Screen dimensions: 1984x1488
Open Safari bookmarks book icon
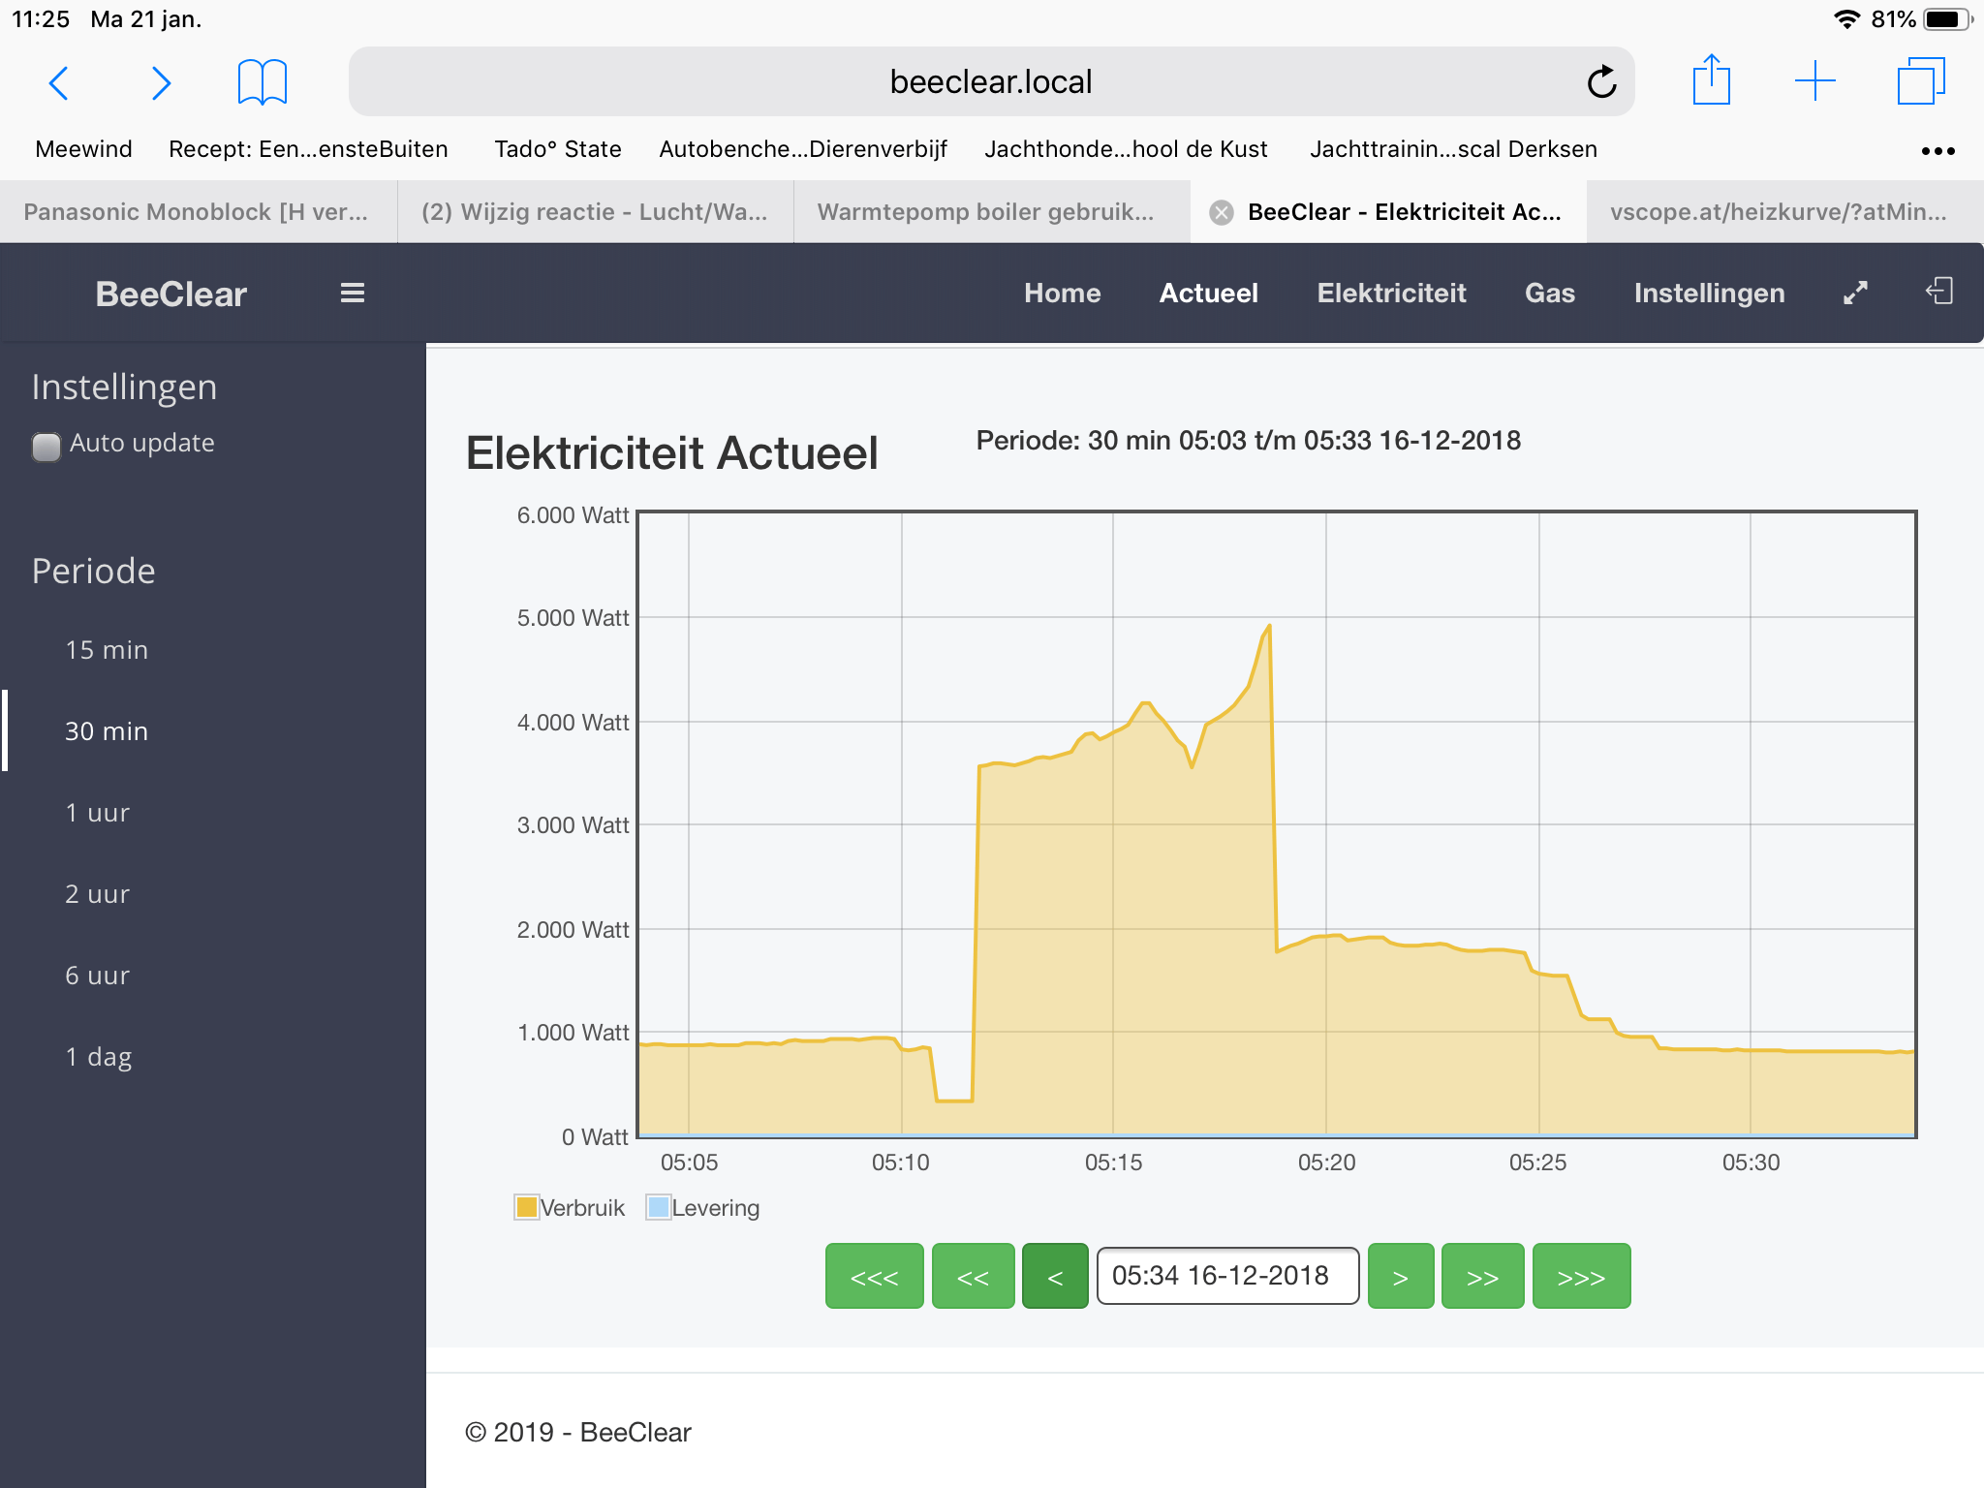pyautogui.click(x=262, y=82)
